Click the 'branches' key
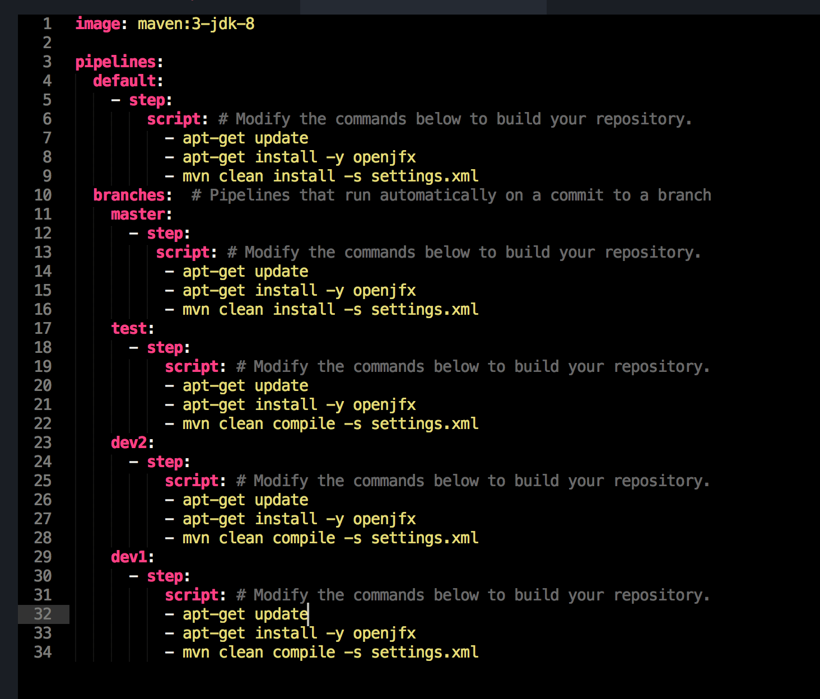This screenshot has width=820, height=699. [129, 195]
